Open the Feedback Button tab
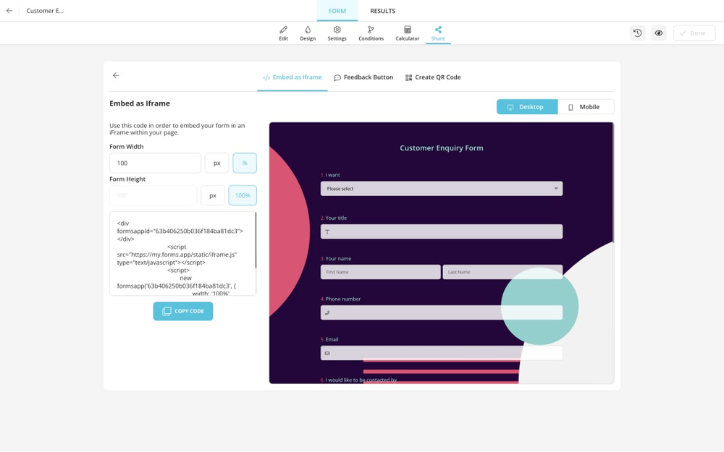This screenshot has height=452, width=724. point(363,77)
